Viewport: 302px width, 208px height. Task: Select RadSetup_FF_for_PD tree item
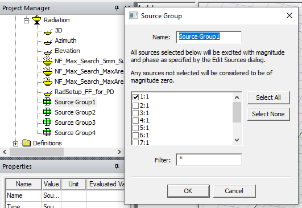tap(84, 92)
